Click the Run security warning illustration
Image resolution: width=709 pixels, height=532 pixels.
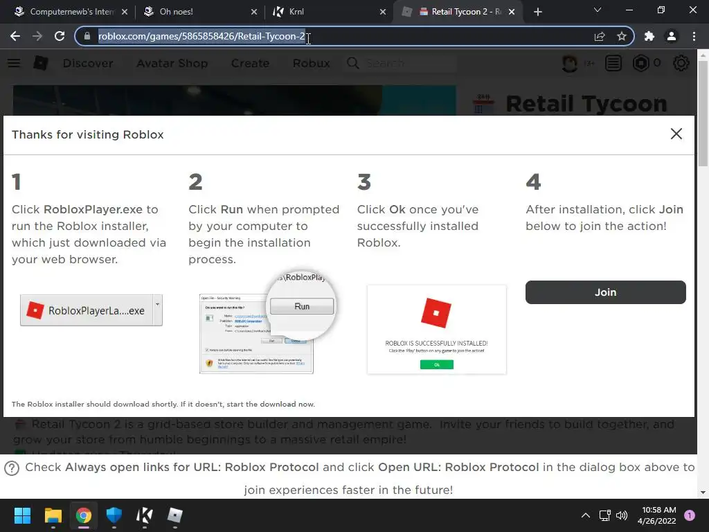point(267,323)
